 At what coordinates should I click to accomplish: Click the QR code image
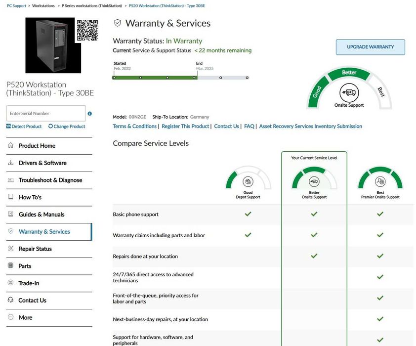pyautogui.click(x=87, y=30)
